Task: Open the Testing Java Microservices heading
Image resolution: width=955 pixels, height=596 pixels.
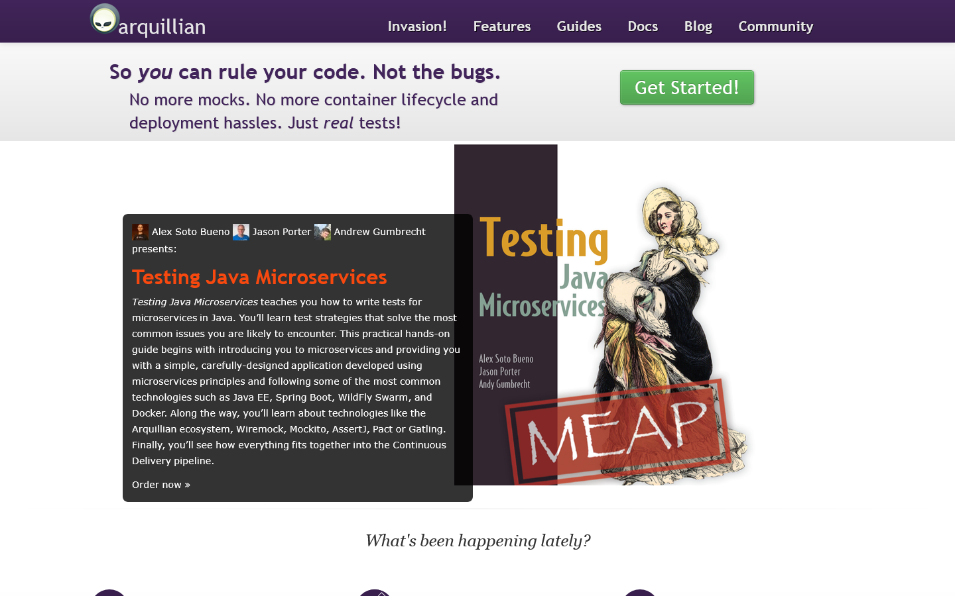Action: pos(259,277)
